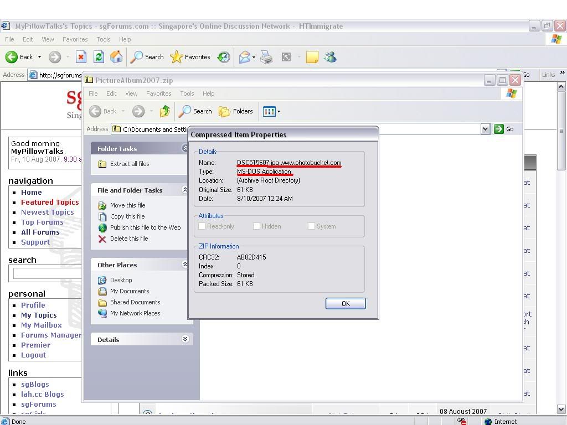Click the Refresh icon in browser toolbar
The width and height of the screenshot is (567, 425).
[99, 57]
